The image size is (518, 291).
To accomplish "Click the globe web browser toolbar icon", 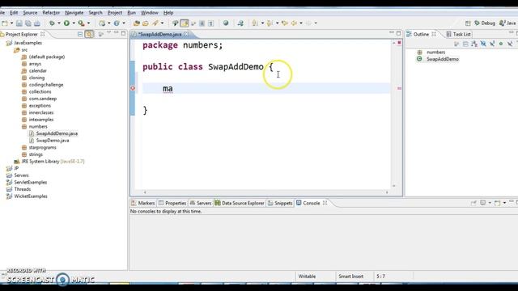I will (226, 23).
